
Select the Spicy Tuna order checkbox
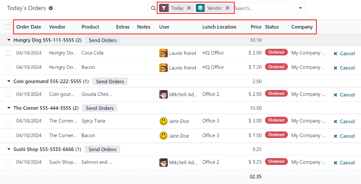pos(8,121)
